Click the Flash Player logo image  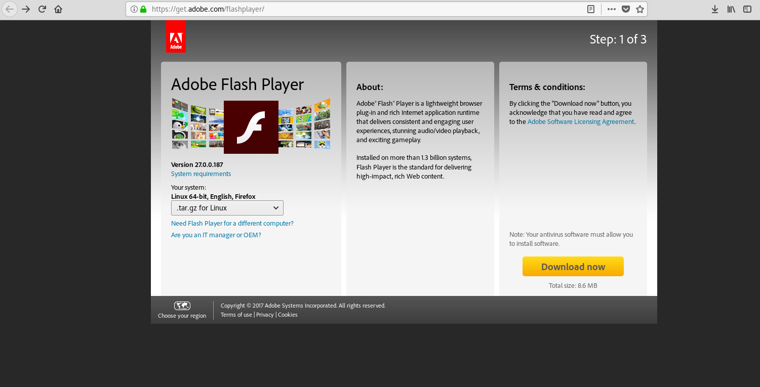251,127
